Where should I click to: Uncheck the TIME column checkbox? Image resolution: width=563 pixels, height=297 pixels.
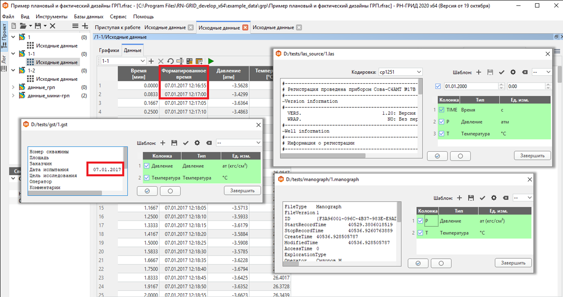pyautogui.click(x=441, y=110)
